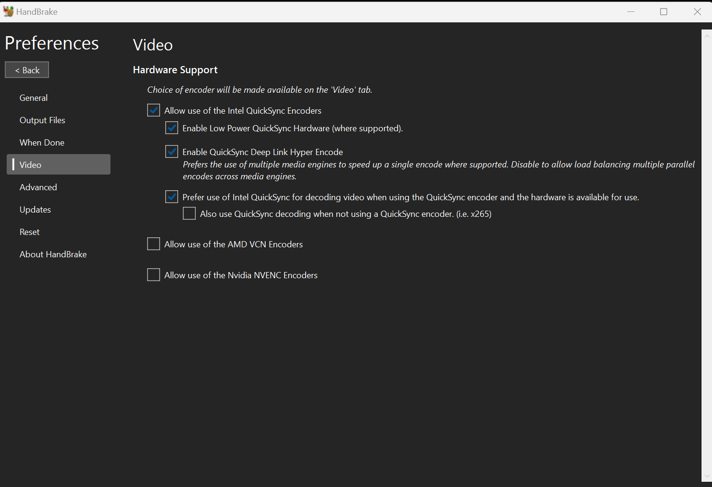
Task: Click the scrollbar down arrow
Action: (707, 476)
